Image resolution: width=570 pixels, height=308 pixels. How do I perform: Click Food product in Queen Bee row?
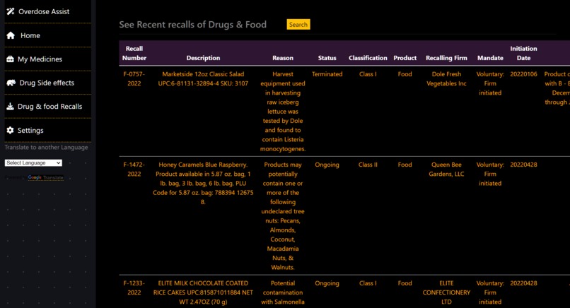(x=405, y=165)
